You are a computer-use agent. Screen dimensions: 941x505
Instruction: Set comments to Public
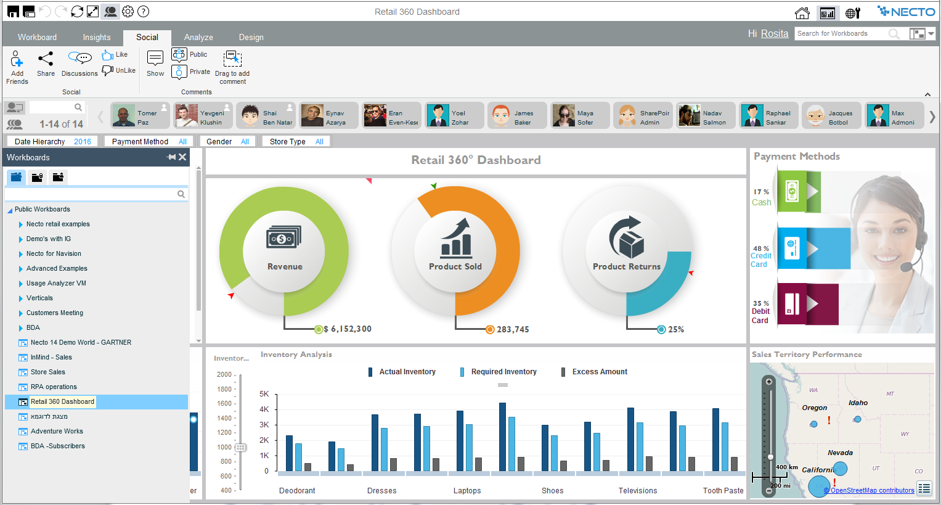point(179,55)
